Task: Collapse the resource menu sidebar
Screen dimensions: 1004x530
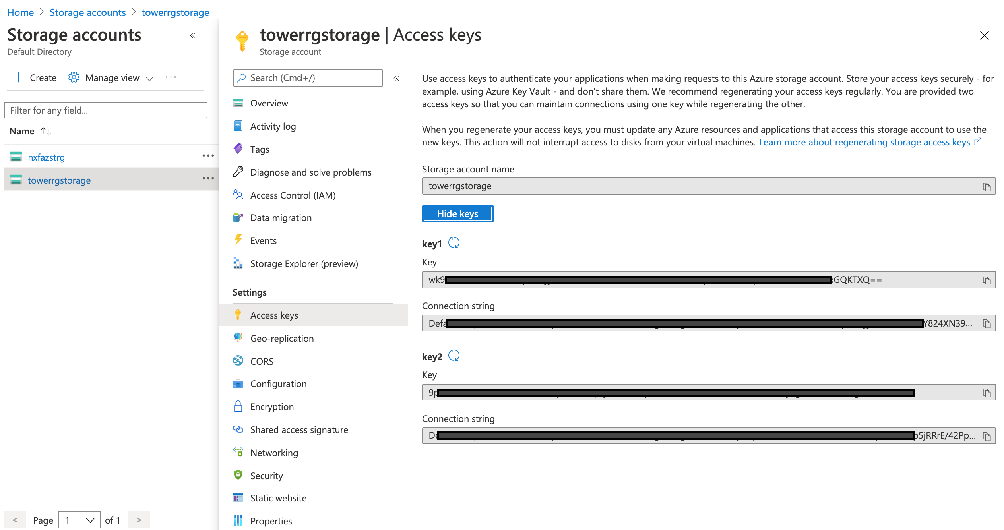Action: [396, 78]
